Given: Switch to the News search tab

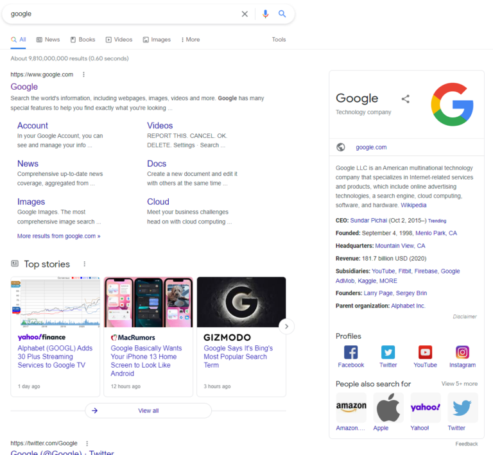Looking at the screenshot, I should point(48,40).
